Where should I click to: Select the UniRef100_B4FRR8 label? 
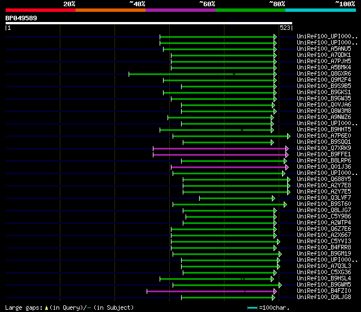(324, 248)
